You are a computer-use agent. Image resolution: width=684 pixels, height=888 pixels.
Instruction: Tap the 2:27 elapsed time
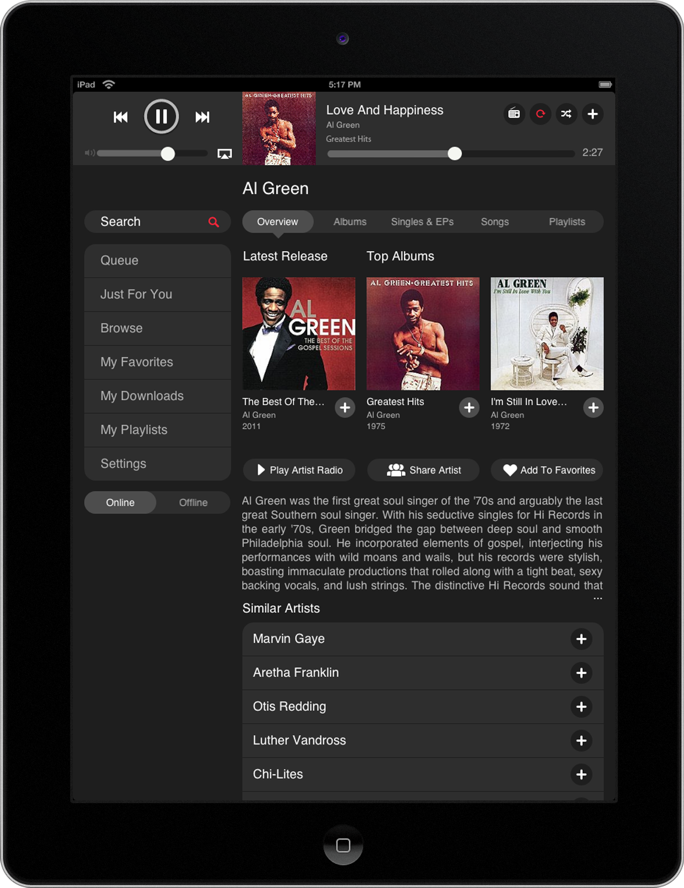pos(592,153)
